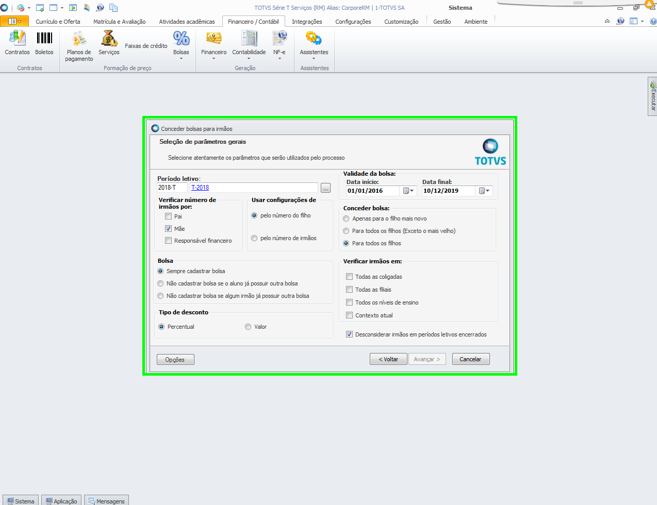The image size is (657, 505).
Task: Click the Bolsas percent icon
Action: 181,39
